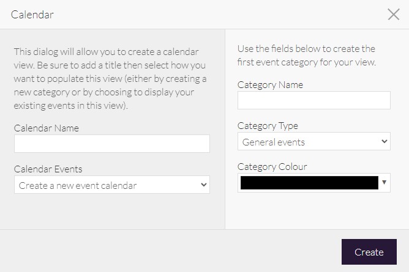Click the black Category Colour swatch
This screenshot has height=272, width=409.
[309, 183]
